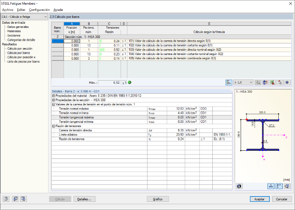Image resolution: width=295 pixels, height=210 pixels.
Task: Open the '> 1,0' filter dropdown
Action: click(x=243, y=83)
